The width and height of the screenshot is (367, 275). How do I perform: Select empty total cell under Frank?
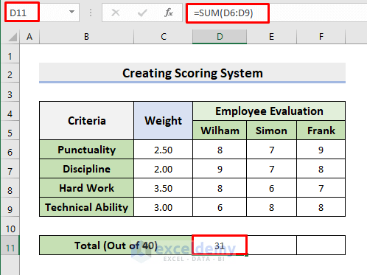[321, 246]
